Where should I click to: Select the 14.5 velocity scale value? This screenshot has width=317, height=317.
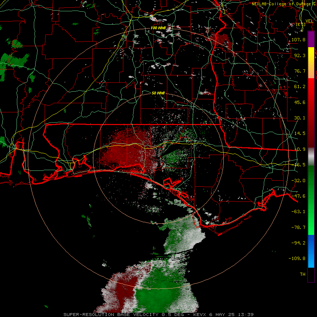300,133
